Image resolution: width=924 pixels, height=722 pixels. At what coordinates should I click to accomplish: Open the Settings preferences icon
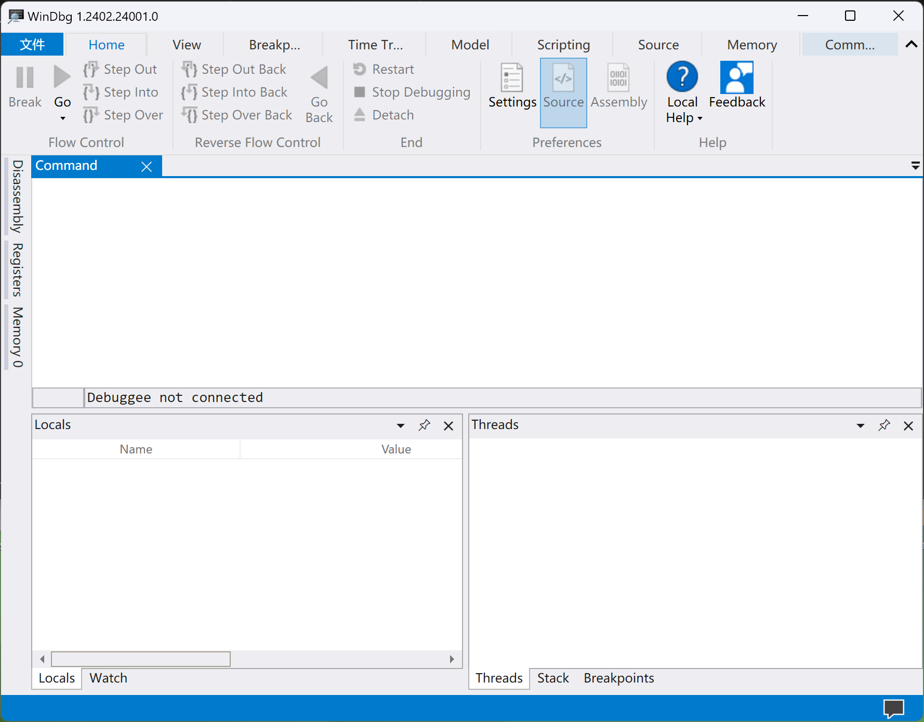pos(512,78)
